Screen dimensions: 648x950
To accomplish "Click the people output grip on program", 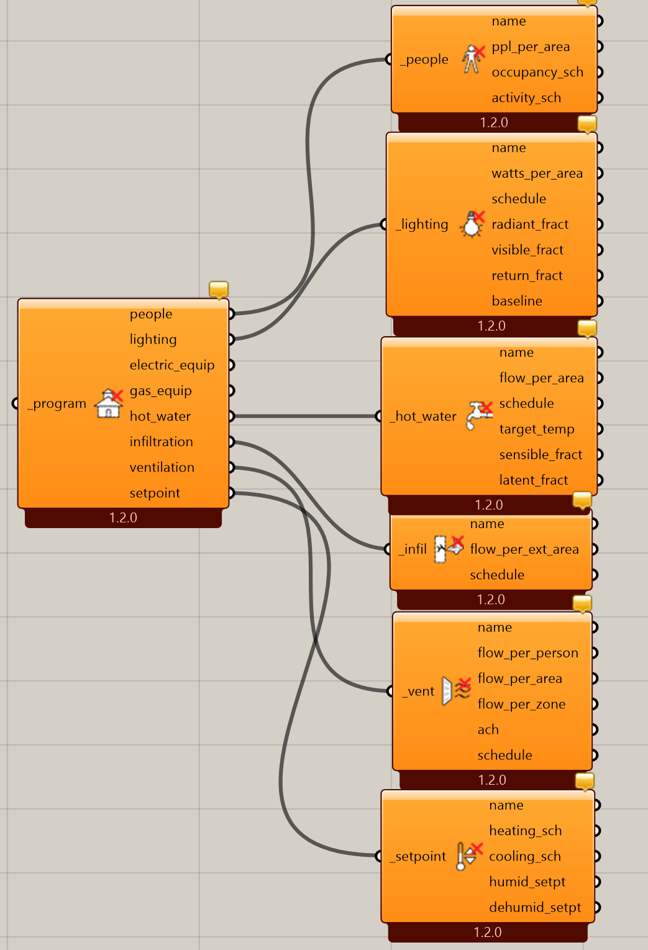I will click(231, 314).
